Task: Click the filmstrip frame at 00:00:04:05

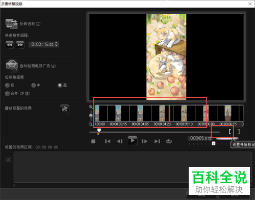Action: (140, 113)
